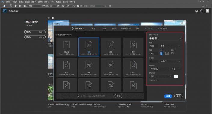
Task: Switch to 图稿和插图 tab
Action: (126, 28)
